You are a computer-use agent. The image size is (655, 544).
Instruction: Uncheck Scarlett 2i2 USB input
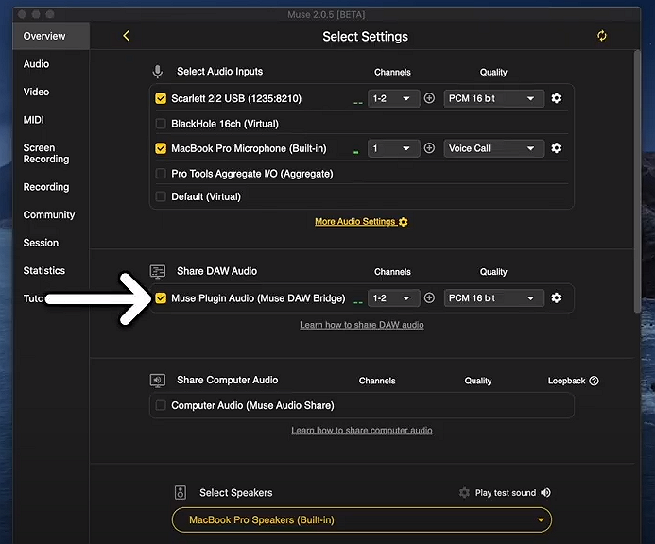[x=161, y=98]
